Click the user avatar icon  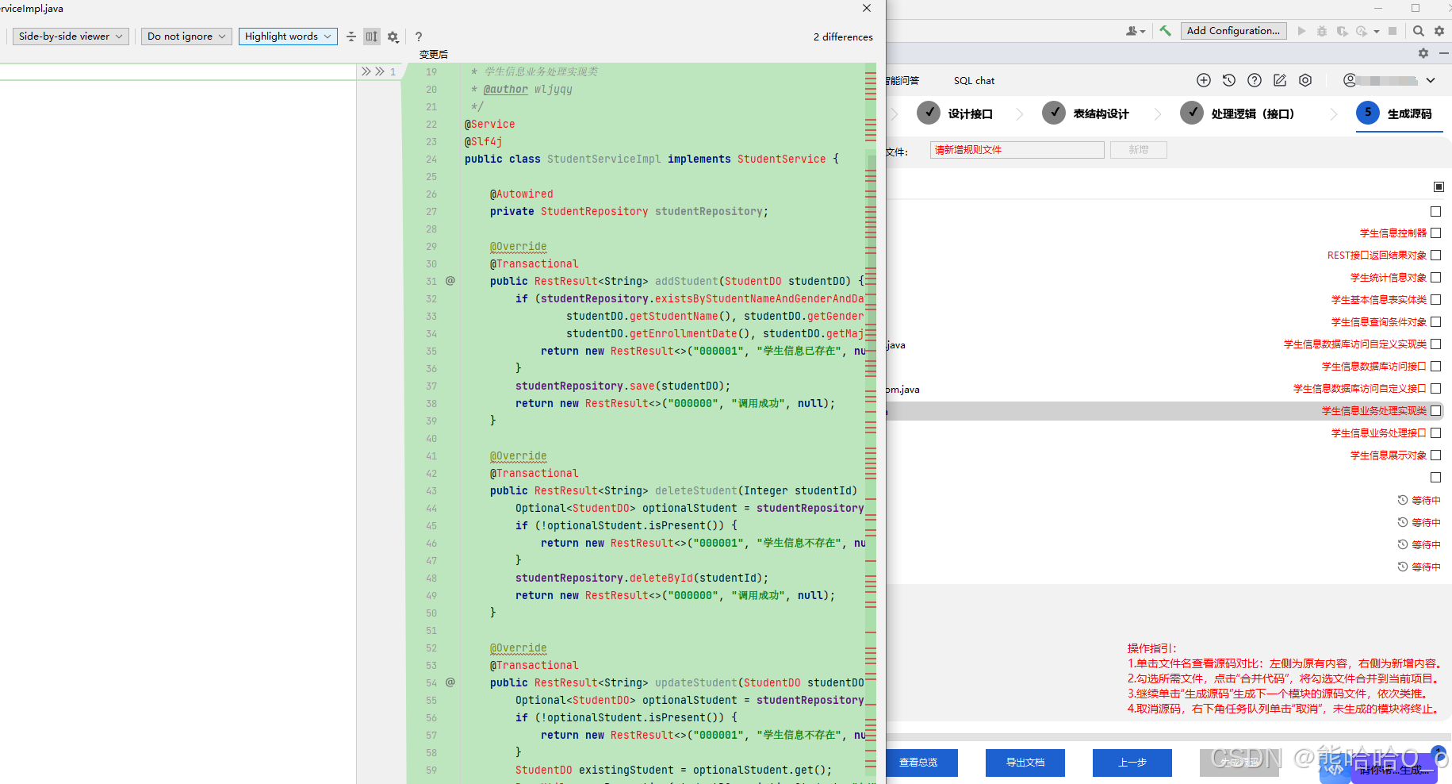1350,80
